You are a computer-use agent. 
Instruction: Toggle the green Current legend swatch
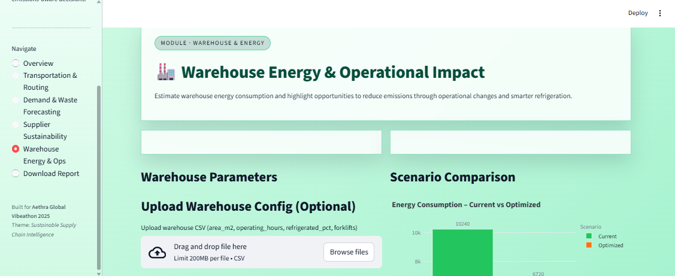pyautogui.click(x=589, y=236)
